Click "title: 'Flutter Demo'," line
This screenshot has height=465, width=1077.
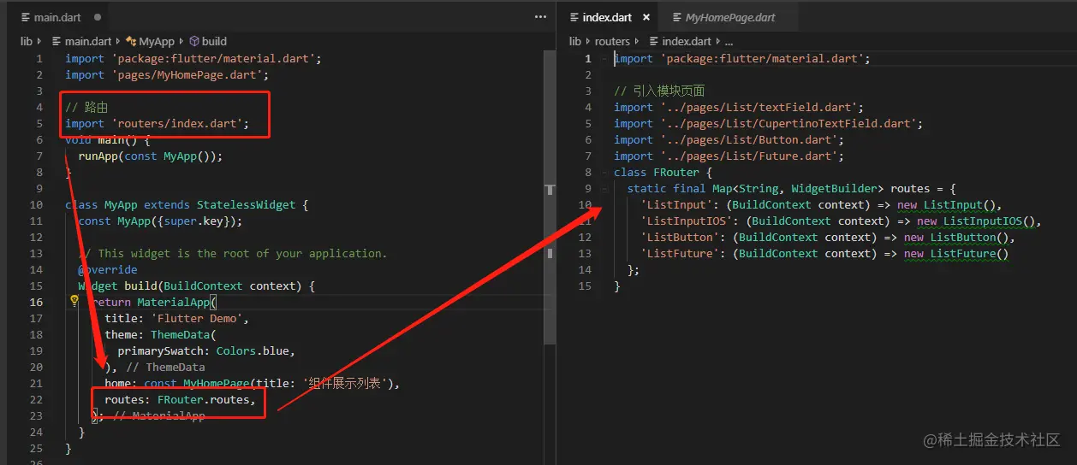176,319
